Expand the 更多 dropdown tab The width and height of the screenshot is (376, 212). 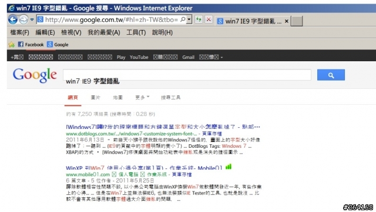142,98
